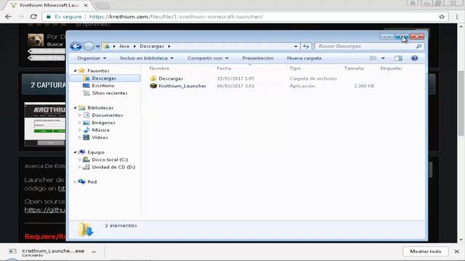Select the Imágenes library
Screen dimensions: 465x261
click(x=103, y=123)
